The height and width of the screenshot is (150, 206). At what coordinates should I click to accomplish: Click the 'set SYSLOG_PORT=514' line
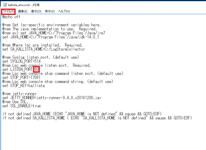coord(21,61)
